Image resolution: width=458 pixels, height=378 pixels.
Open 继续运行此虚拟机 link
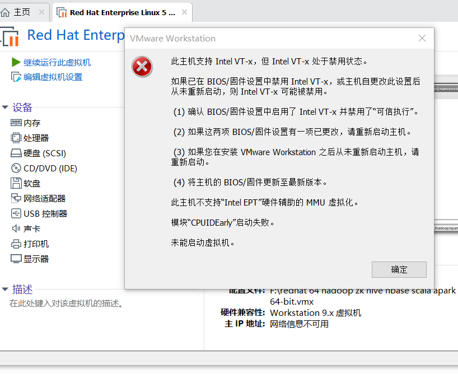[x=57, y=62]
